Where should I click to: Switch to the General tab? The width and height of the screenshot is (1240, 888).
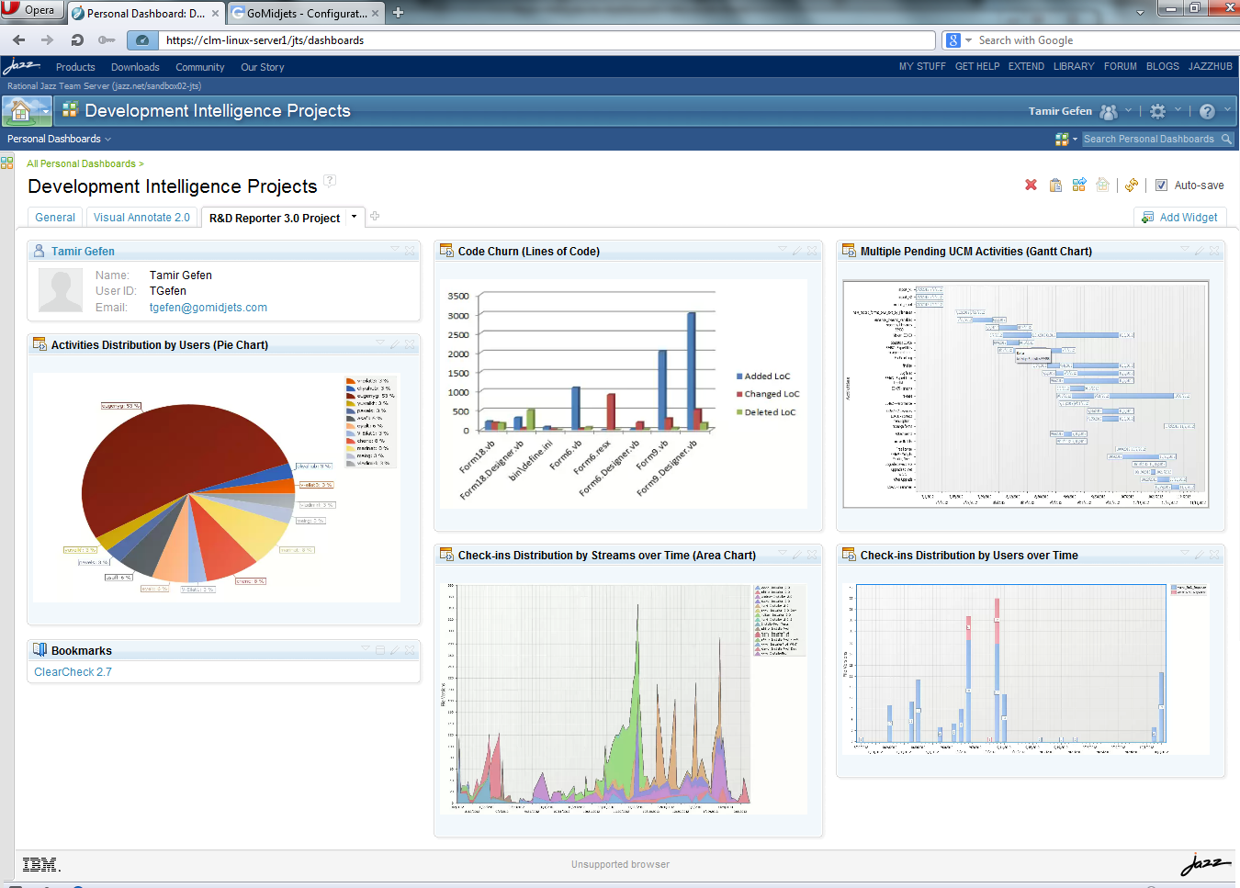pyautogui.click(x=55, y=218)
